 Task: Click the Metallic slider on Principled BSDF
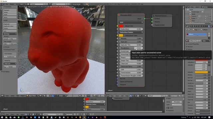(x=131, y=38)
